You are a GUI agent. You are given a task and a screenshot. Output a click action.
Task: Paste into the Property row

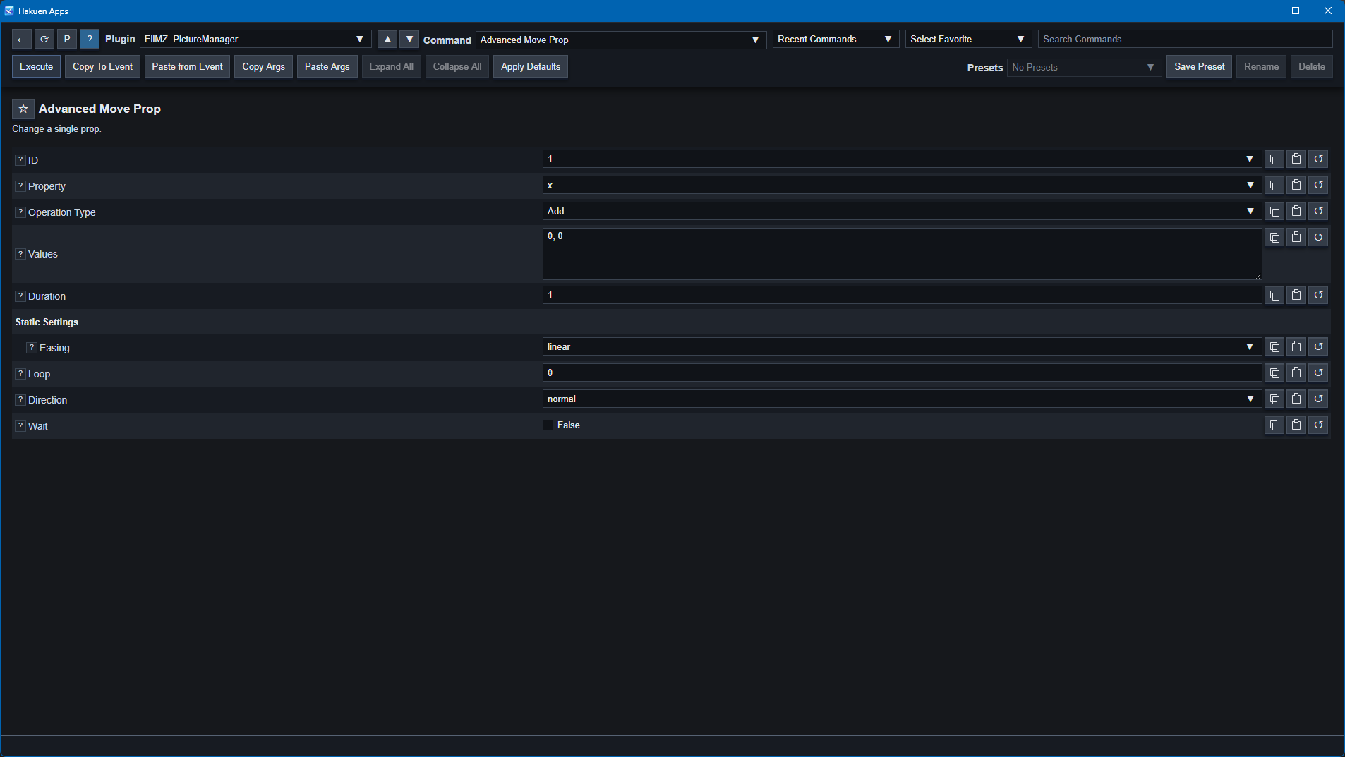coord(1296,186)
